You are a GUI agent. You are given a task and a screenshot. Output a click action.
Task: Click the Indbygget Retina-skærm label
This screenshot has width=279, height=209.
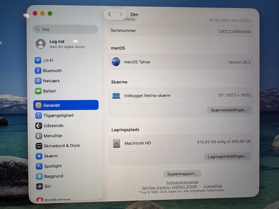coord(147,96)
